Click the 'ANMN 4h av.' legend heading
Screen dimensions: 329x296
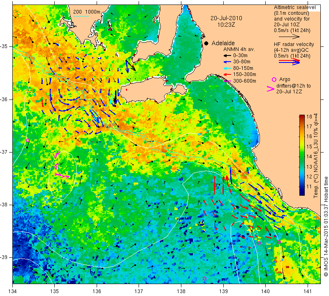pyautogui.click(x=239, y=49)
